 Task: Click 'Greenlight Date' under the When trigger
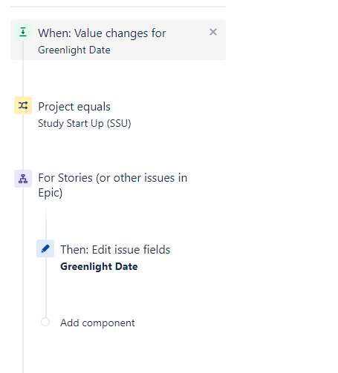tap(74, 50)
